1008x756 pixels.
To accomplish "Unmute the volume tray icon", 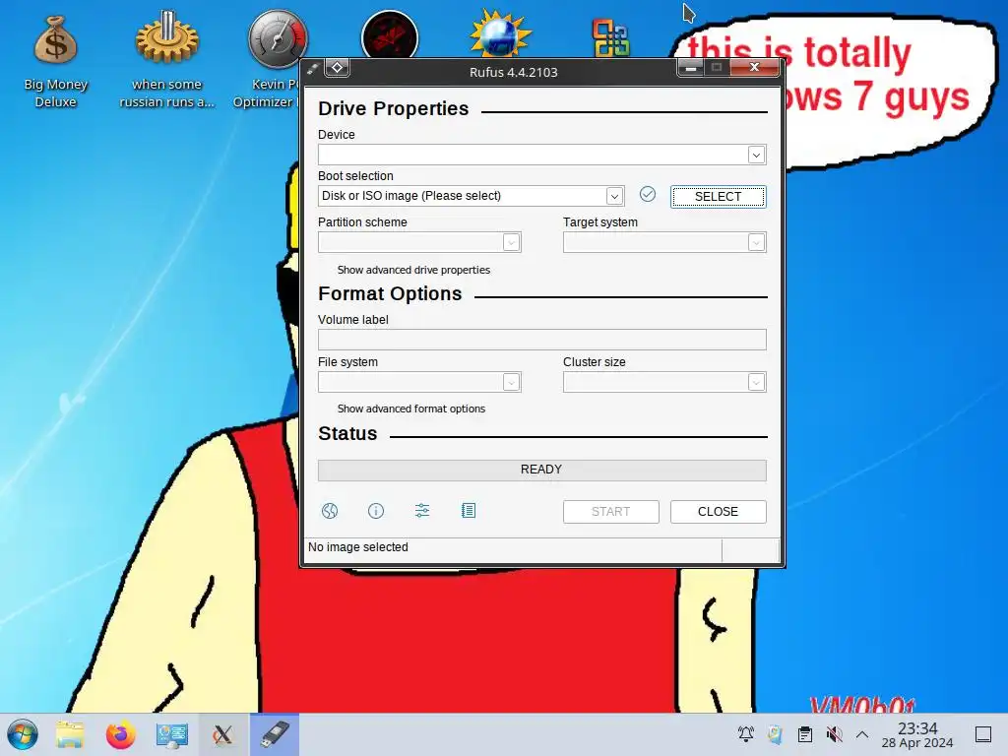I will (835, 734).
